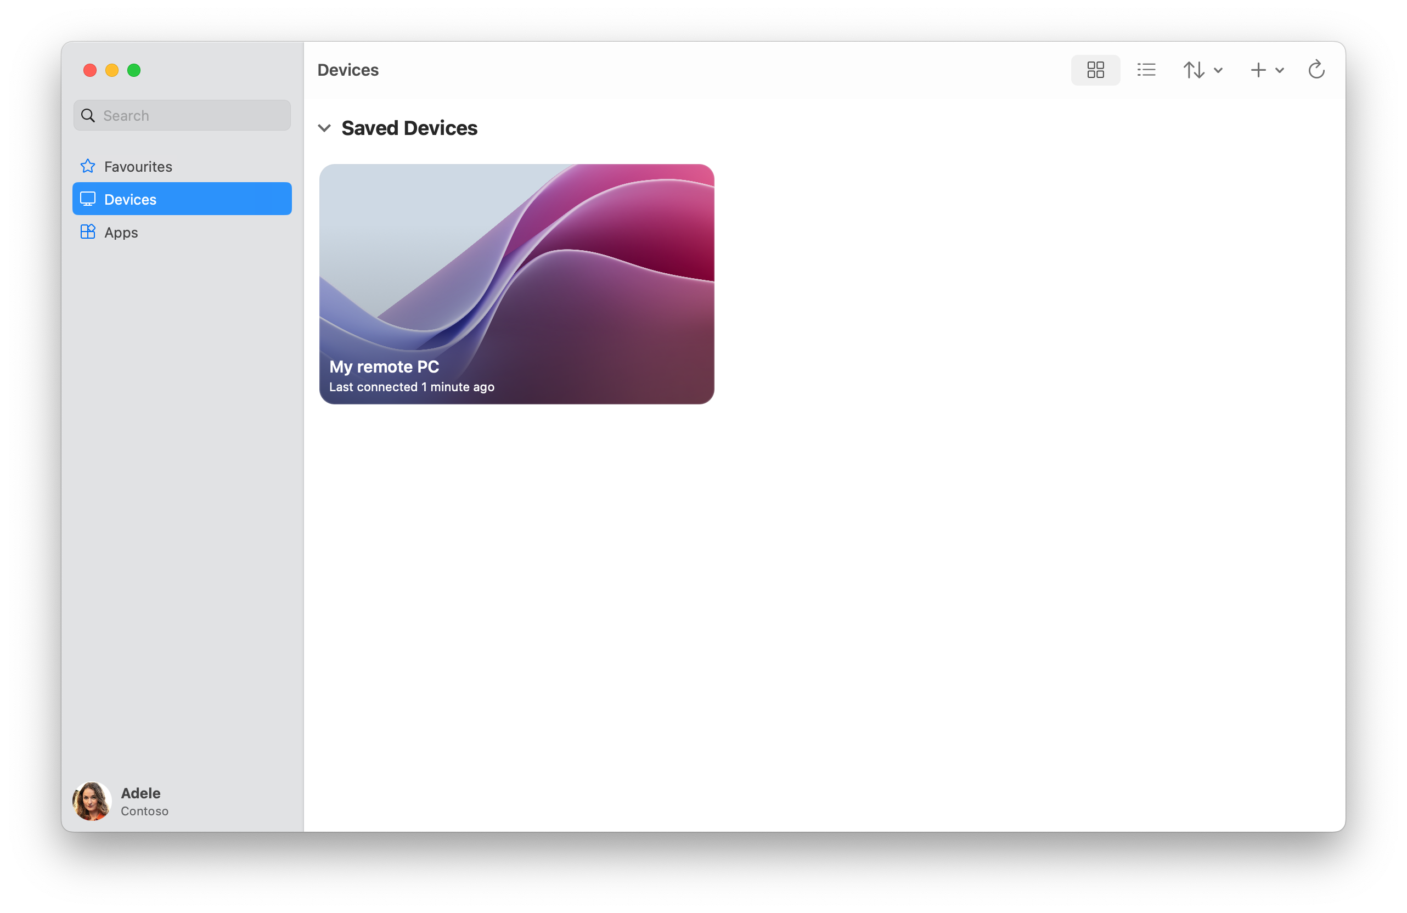Open Favourites in the sidebar

(x=182, y=166)
